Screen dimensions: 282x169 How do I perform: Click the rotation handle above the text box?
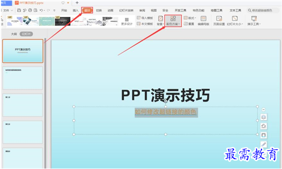165,101
